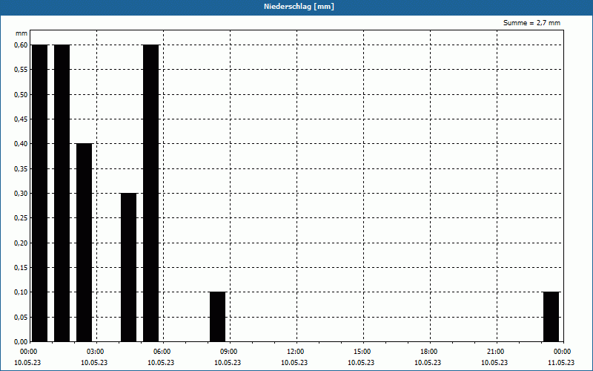Viewport: 593px width, 371px height.
Task: Click the 0,50 y-axis value
Action: (21, 95)
